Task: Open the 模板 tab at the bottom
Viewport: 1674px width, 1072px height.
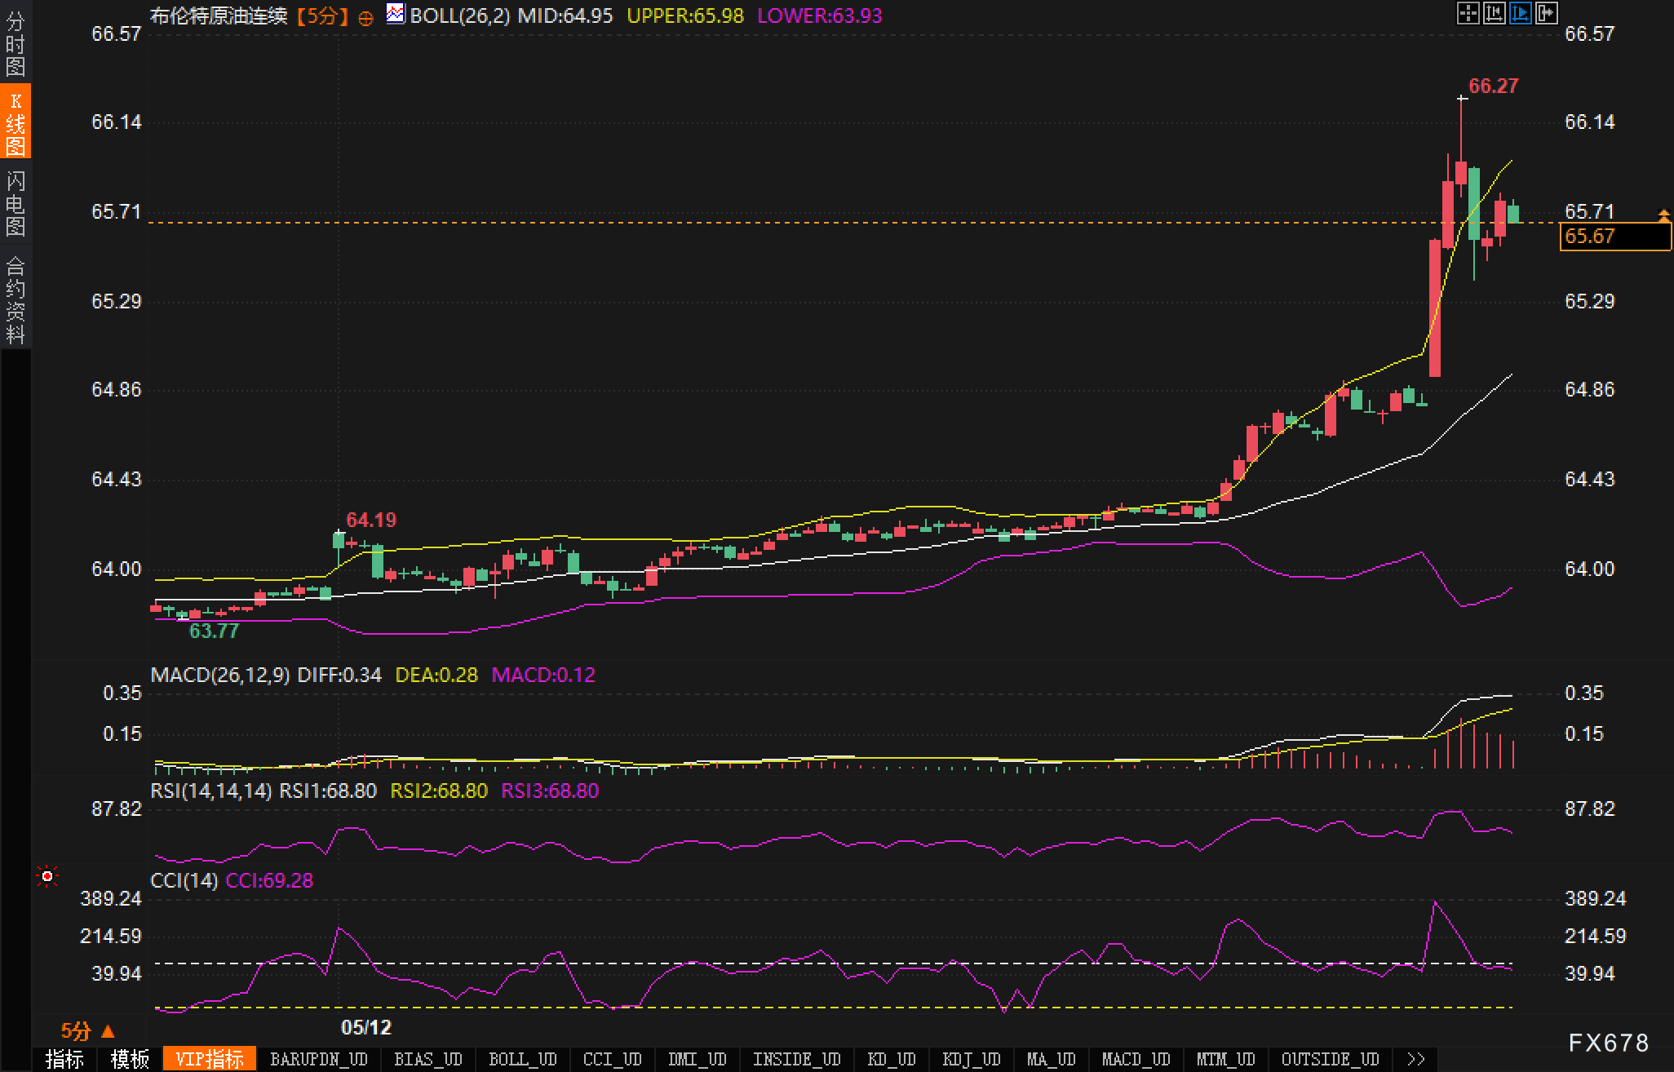Action: pyautogui.click(x=131, y=1059)
